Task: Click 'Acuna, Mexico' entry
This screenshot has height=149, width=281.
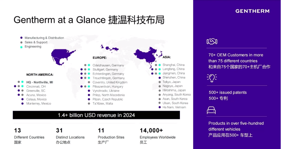Action: tap(36, 95)
